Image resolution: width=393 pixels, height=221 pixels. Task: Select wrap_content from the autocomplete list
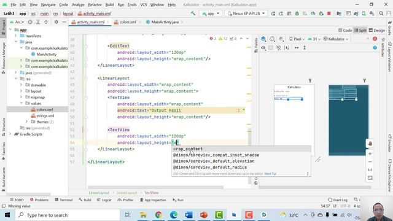click(x=241, y=149)
